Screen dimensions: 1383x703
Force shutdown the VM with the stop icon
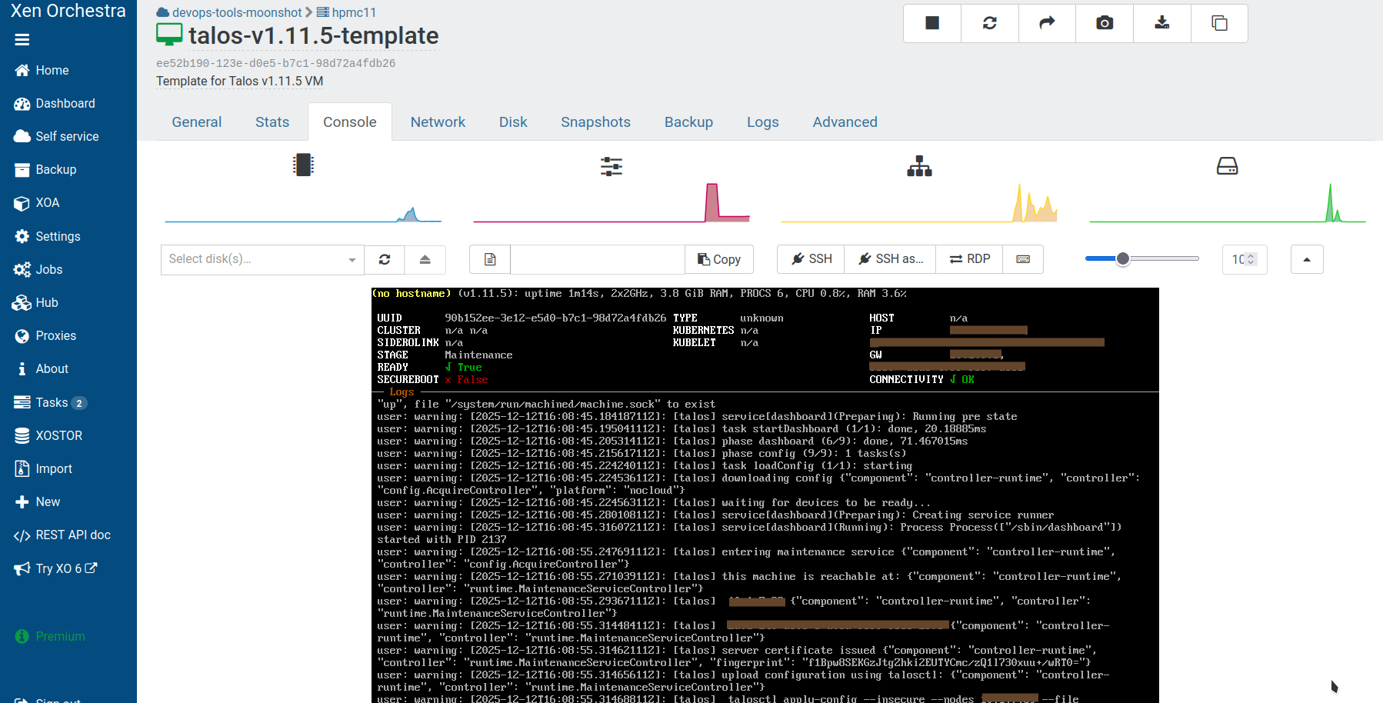click(x=931, y=23)
